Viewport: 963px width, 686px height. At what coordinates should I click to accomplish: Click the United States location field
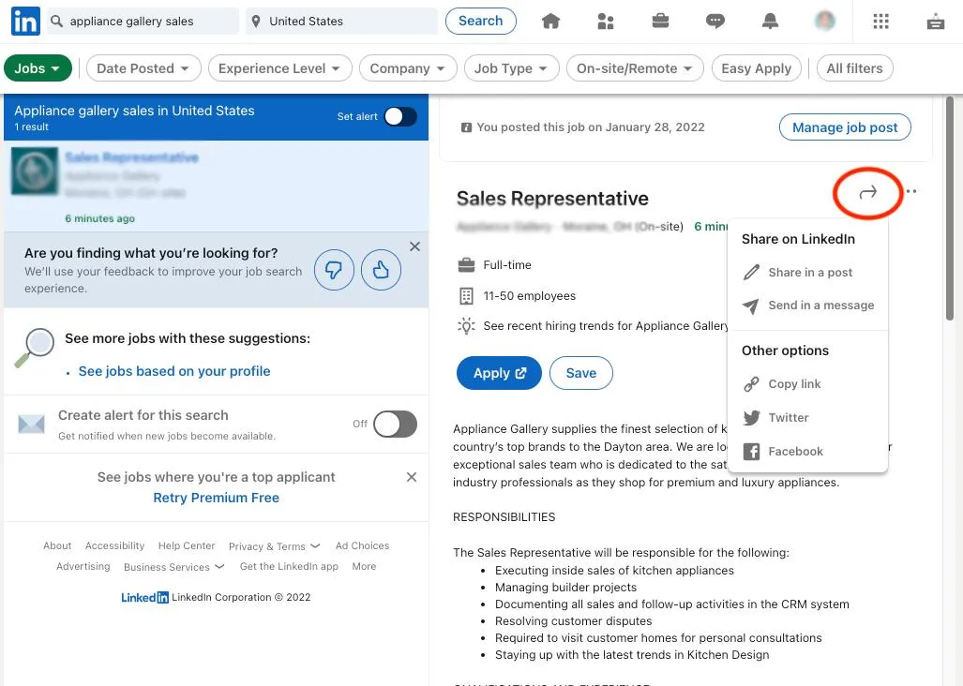(x=341, y=21)
